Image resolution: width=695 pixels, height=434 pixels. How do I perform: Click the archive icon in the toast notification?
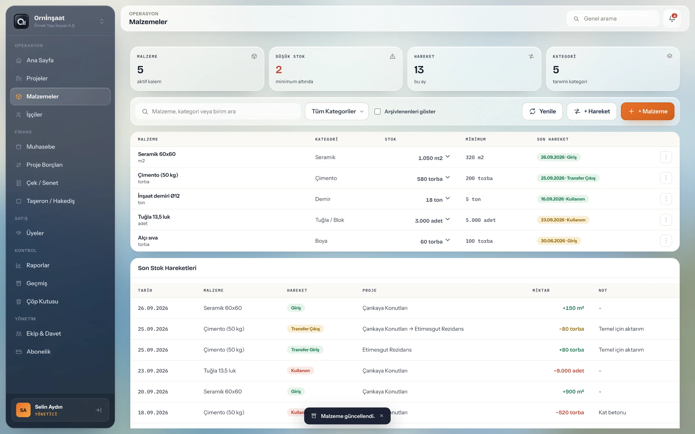pyautogui.click(x=314, y=416)
